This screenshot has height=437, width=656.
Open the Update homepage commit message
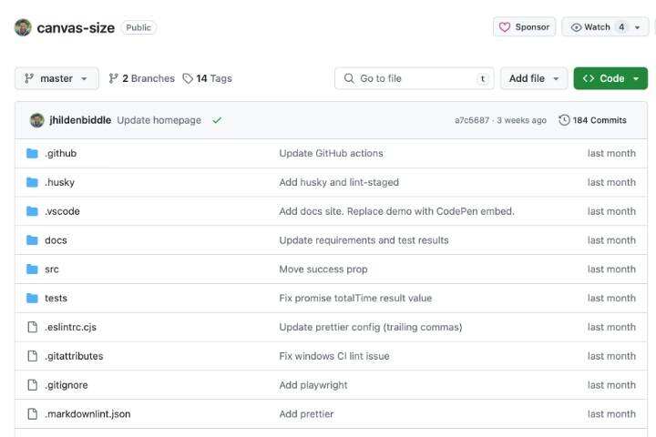[x=159, y=120]
